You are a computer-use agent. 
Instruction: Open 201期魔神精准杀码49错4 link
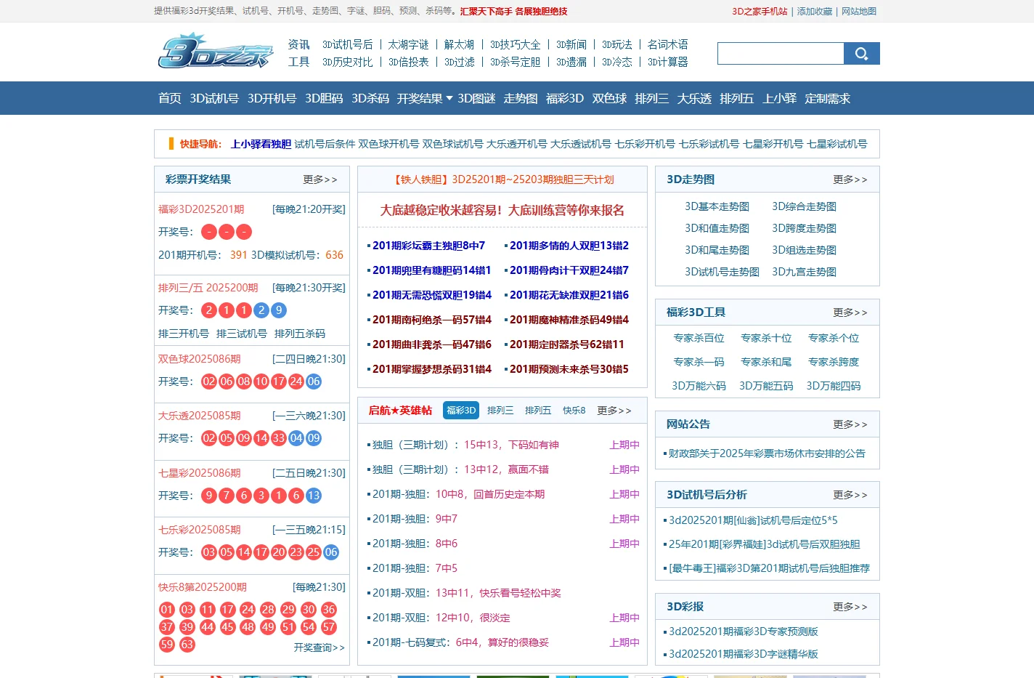[569, 320]
